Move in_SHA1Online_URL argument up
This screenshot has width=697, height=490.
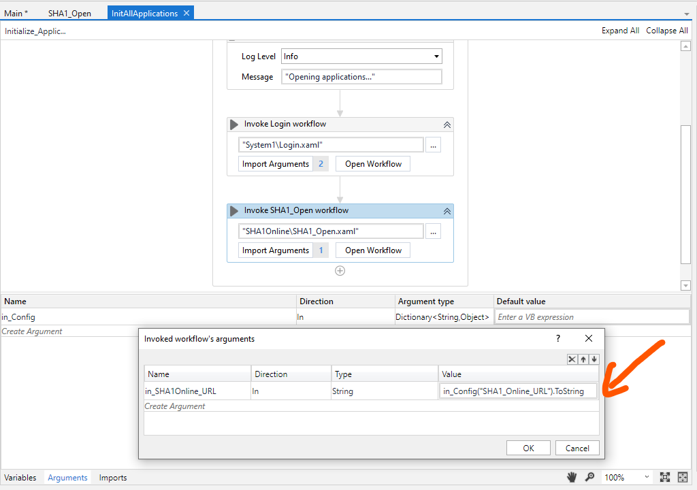tap(583, 359)
